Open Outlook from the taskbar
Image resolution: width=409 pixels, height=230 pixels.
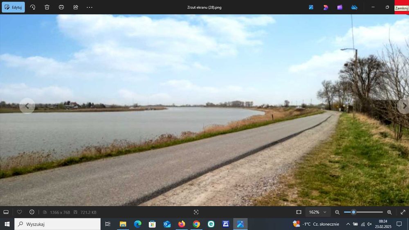(167, 224)
